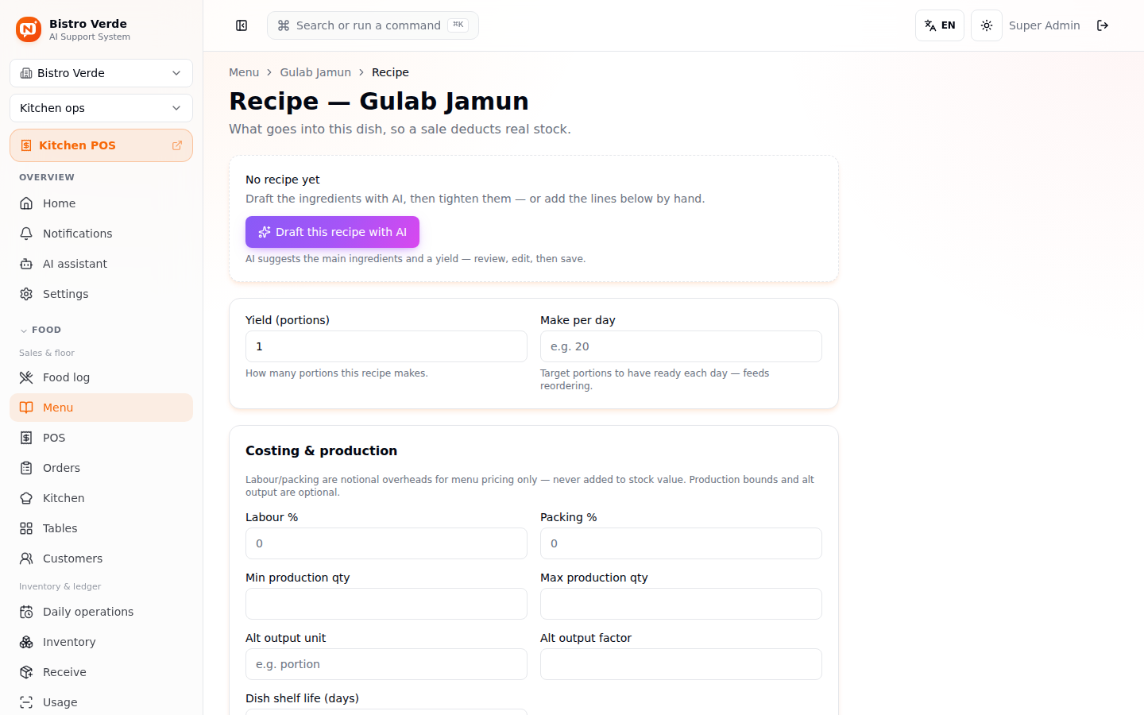The height and width of the screenshot is (715, 1144).
Task: Expand the Kitchen ops dropdown
Action: tap(101, 108)
